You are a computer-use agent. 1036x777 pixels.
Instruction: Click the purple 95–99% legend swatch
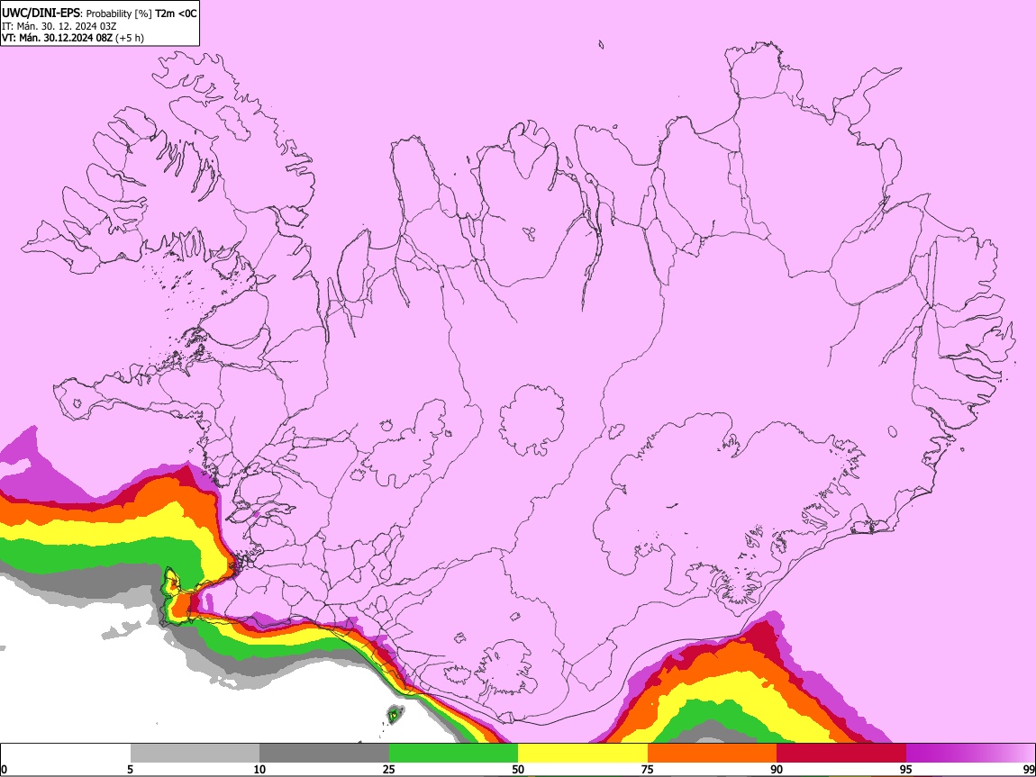(970, 753)
